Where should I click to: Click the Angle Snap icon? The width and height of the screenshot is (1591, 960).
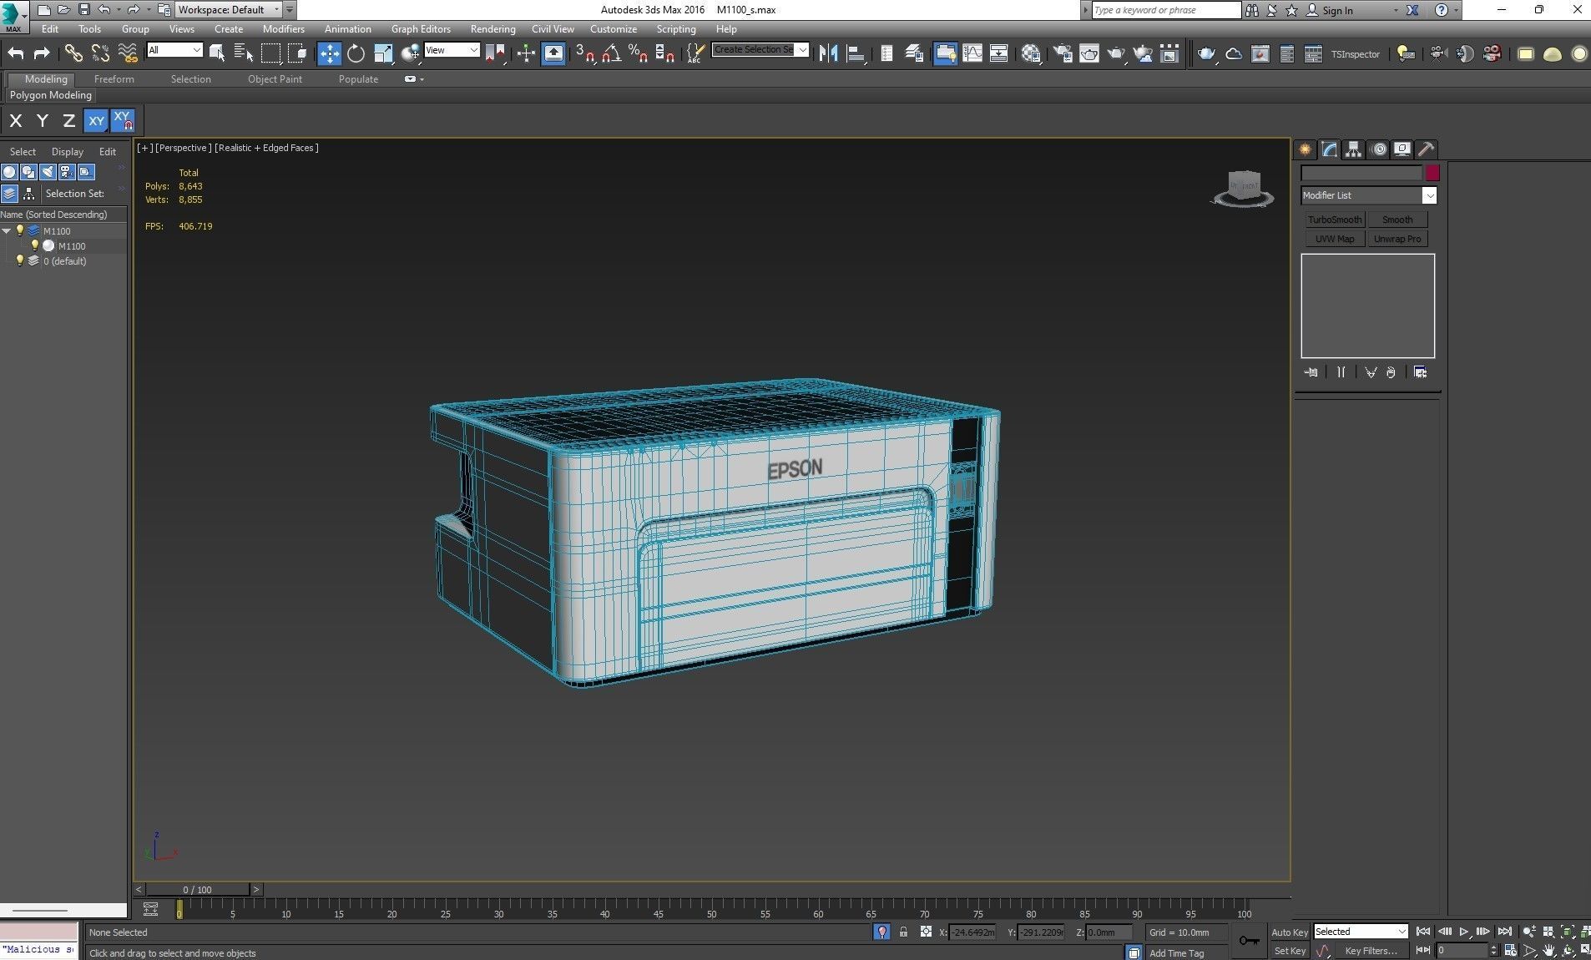tap(612, 53)
